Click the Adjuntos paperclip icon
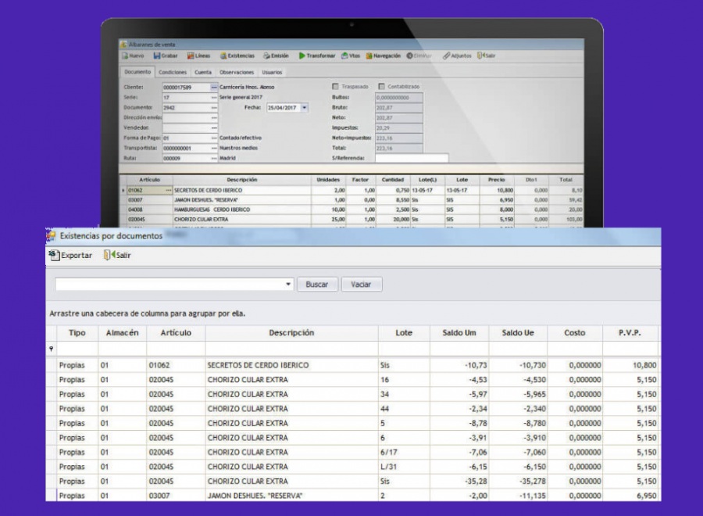This screenshot has height=516, width=703. tap(446, 56)
